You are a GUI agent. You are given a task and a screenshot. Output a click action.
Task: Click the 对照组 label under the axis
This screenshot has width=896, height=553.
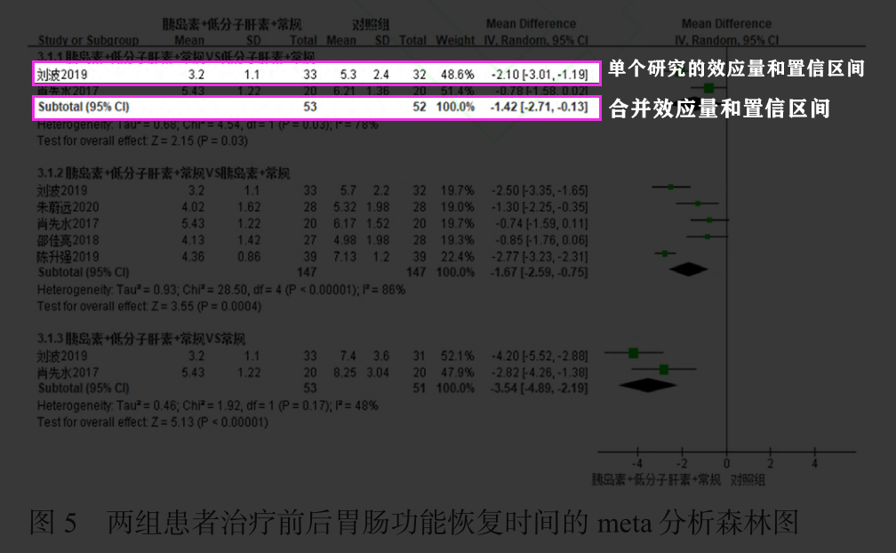(748, 480)
